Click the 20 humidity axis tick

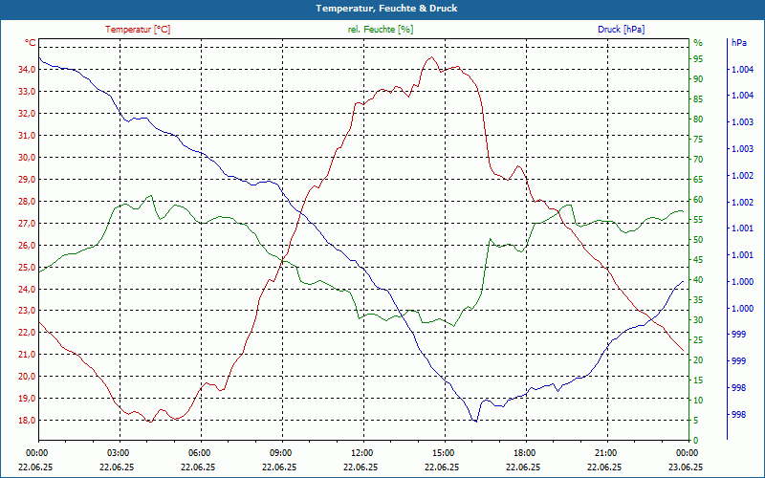(698, 360)
